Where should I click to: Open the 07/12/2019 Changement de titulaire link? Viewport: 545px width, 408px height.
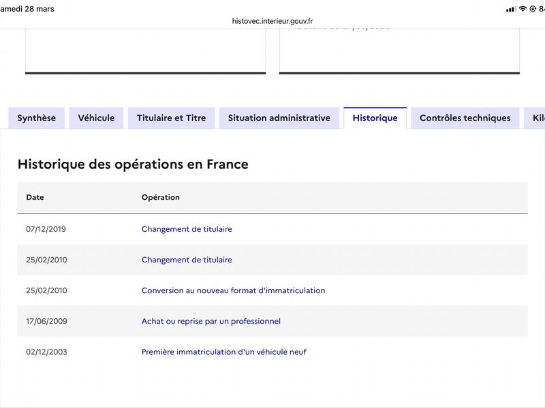187,229
